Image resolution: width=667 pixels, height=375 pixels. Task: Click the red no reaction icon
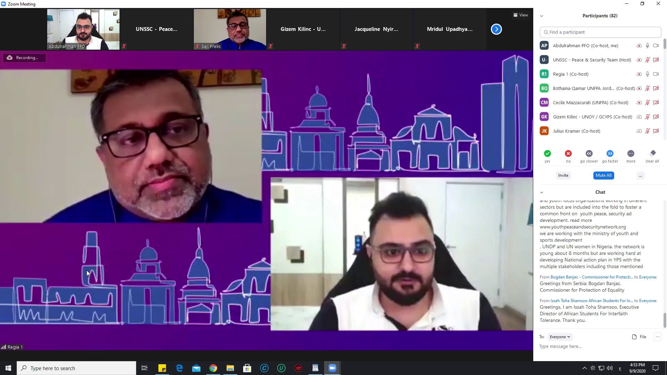pos(568,153)
